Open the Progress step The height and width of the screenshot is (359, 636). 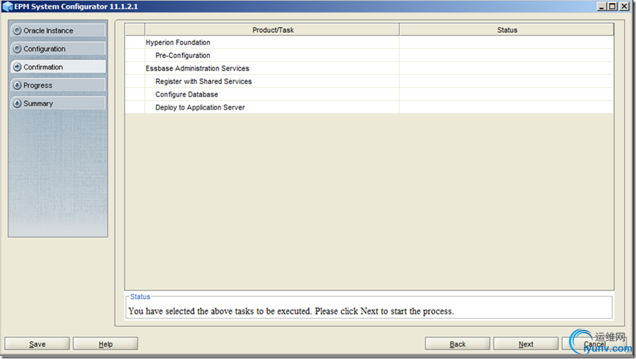click(58, 85)
